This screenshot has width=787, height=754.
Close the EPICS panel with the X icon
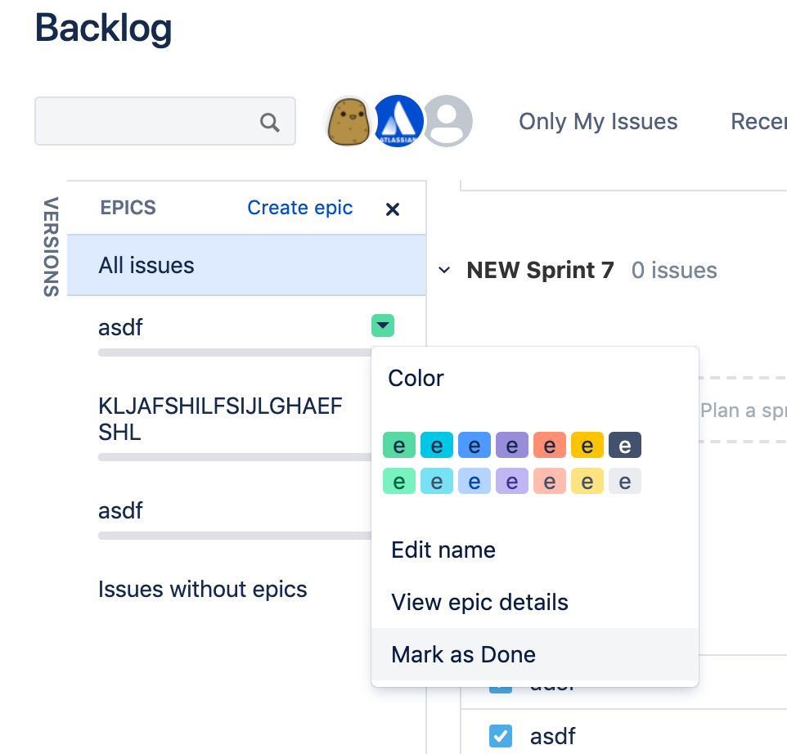pos(392,209)
